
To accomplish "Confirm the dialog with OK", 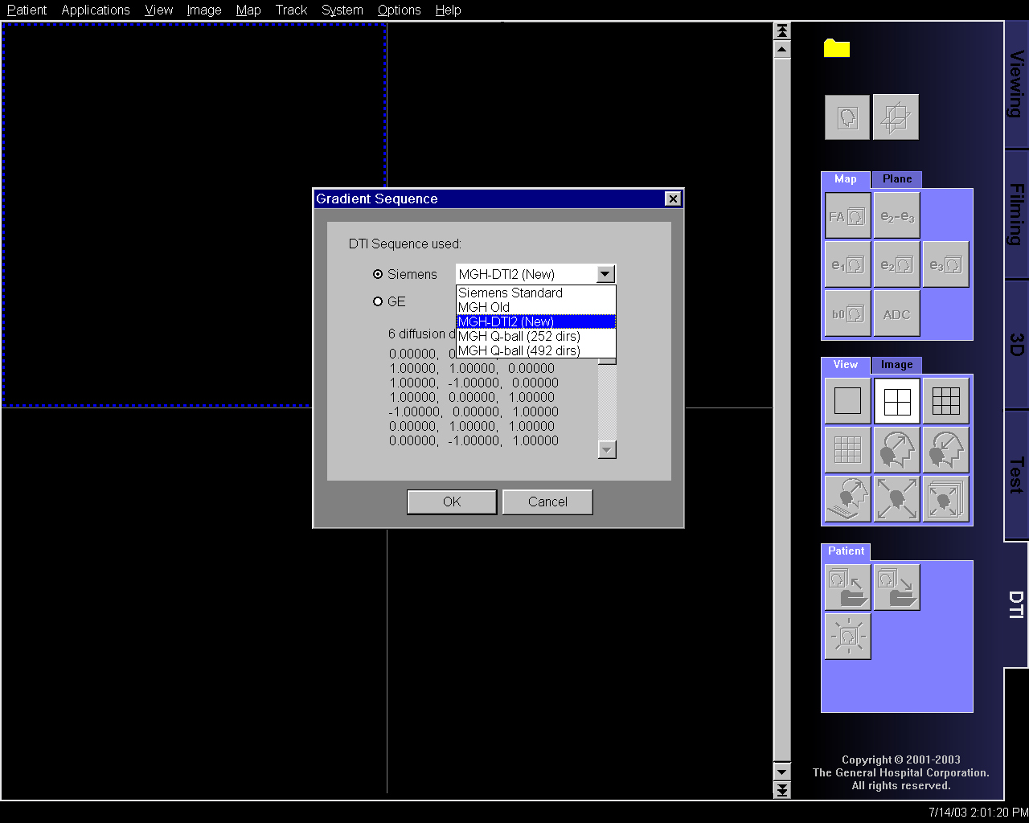I will [452, 502].
